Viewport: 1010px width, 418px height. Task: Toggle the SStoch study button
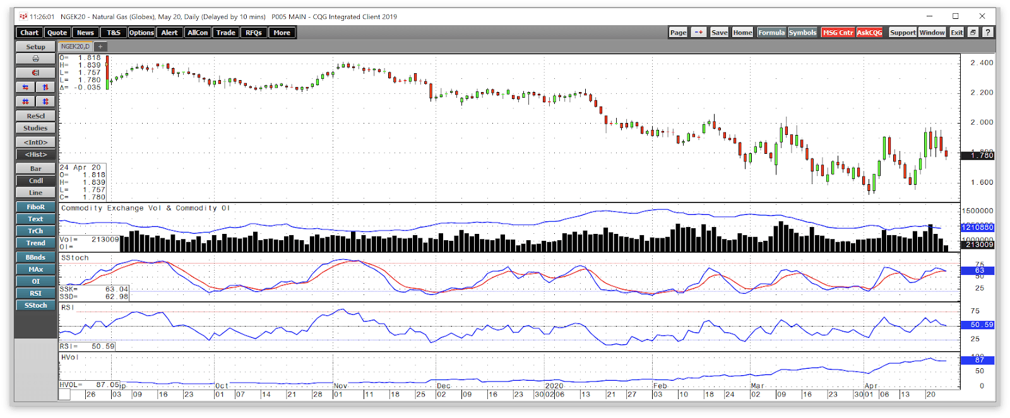click(35, 305)
